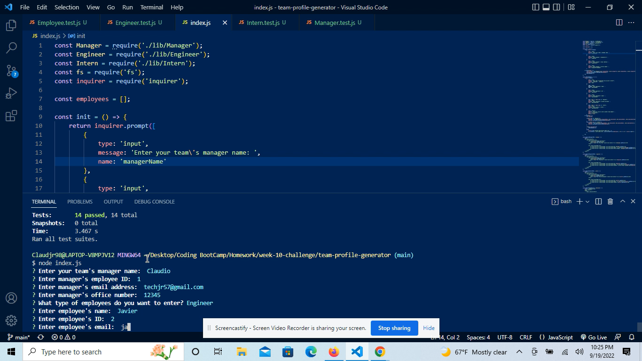
Task: Switch to the Manager.test.js tab
Action: coord(334,22)
